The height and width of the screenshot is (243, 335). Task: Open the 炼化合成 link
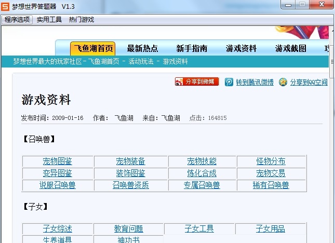pos(202,173)
